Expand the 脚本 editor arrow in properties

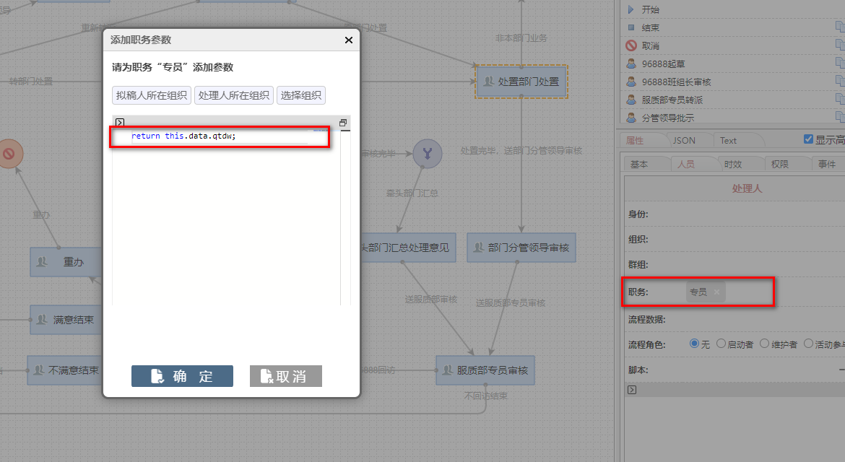tap(632, 390)
